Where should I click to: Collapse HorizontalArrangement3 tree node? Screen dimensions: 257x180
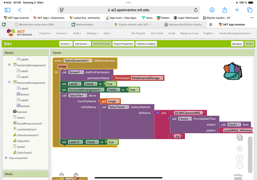pyautogui.click(x=9, y=65)
